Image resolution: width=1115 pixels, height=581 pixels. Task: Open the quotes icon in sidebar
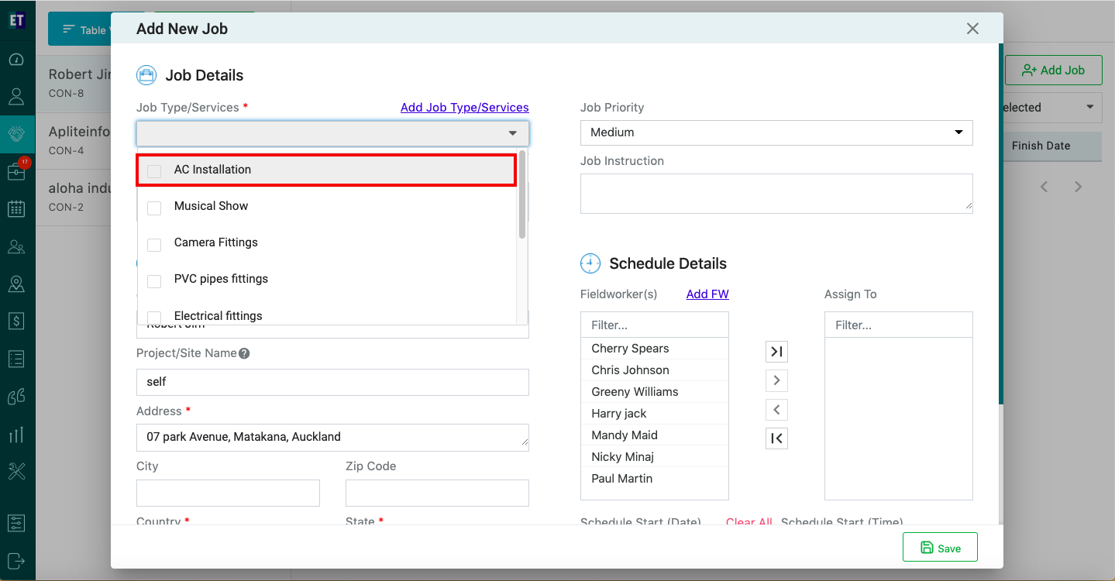[x=17, y=397]
